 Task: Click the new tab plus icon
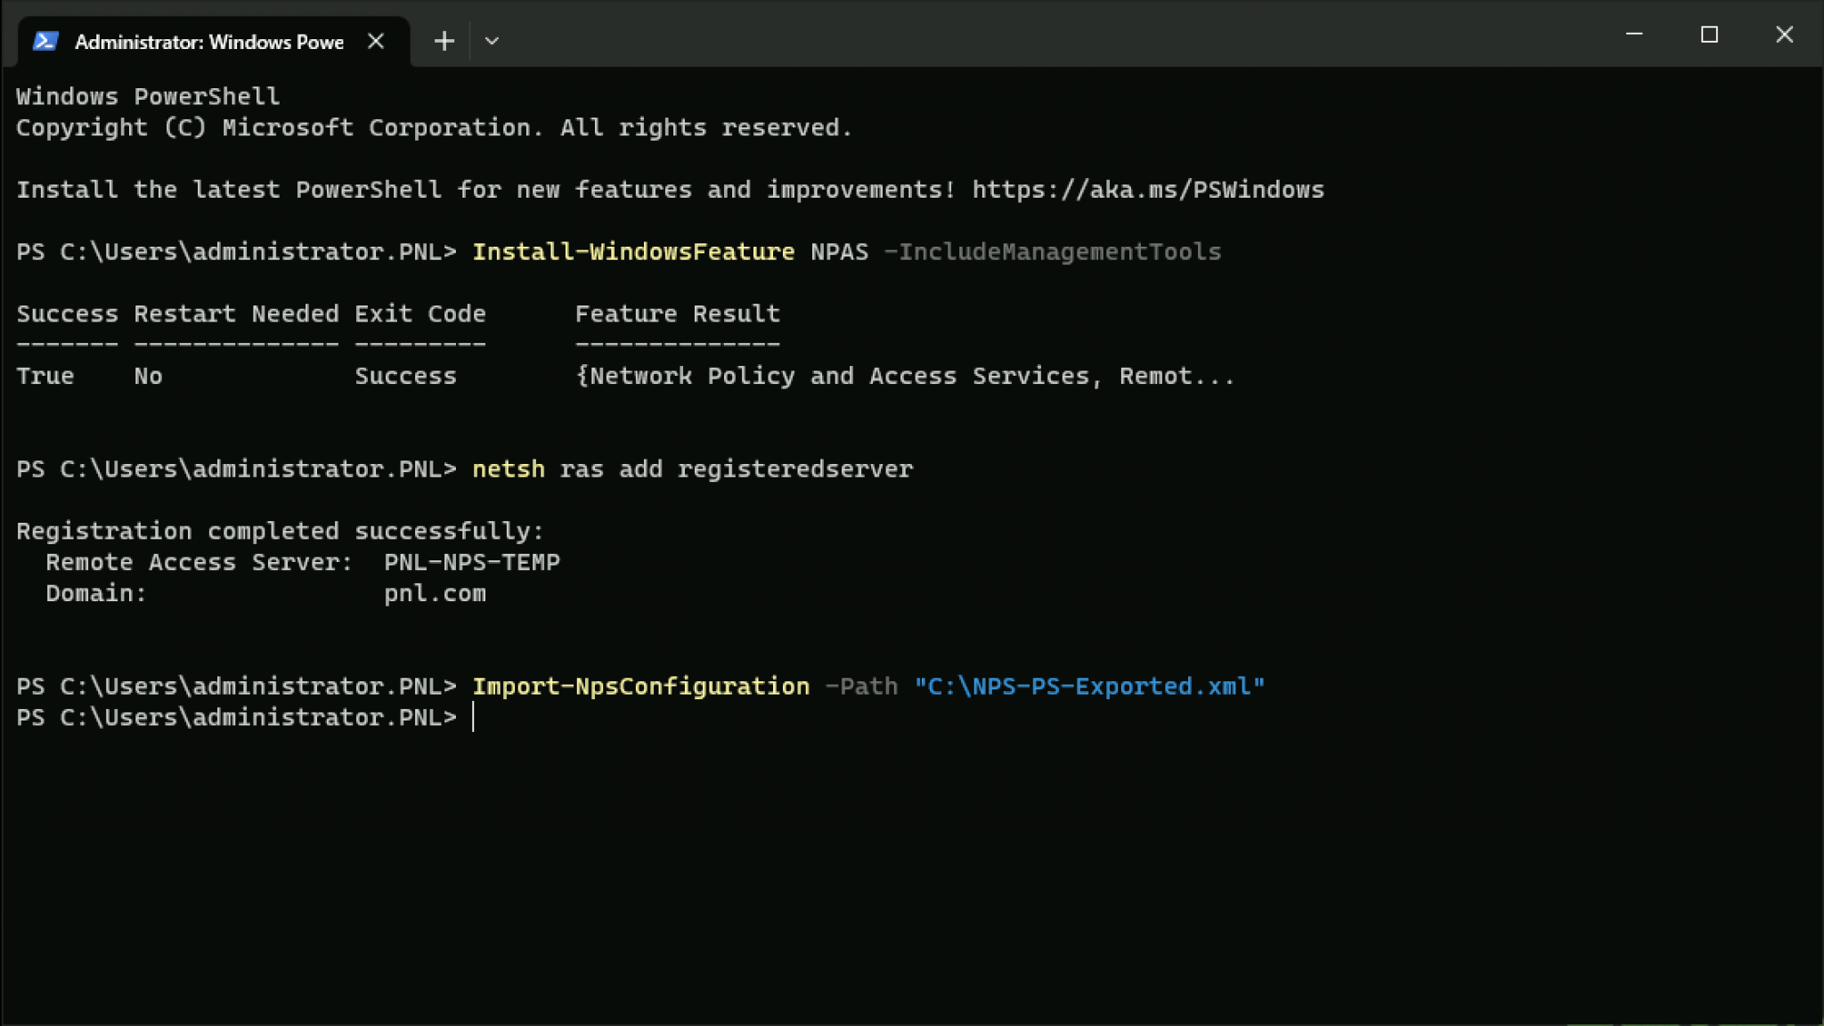pos(443,40)
